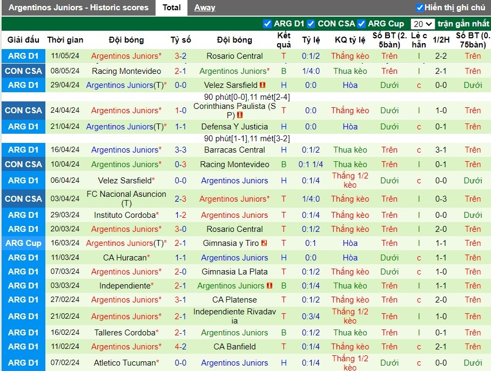Select FC Nacional Asuncion (T) team name
The image size is (491, 371).
(126, 198)
